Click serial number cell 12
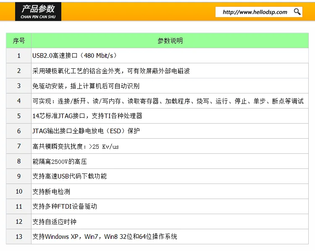 click(x=18, y=222)
